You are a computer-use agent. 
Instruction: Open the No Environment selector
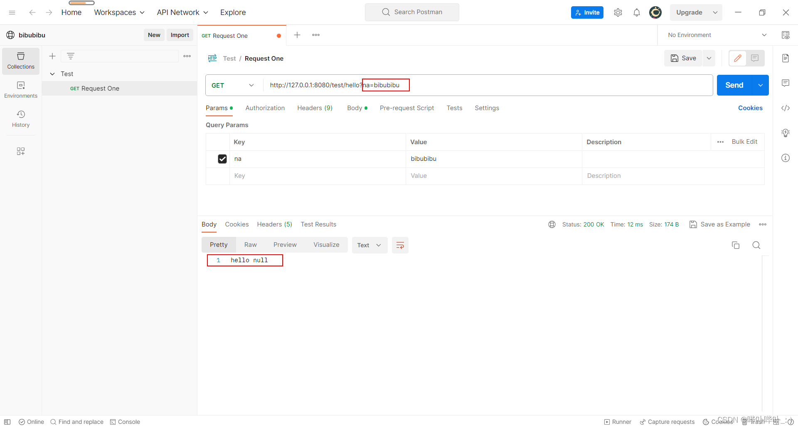[x=717, y=35]
